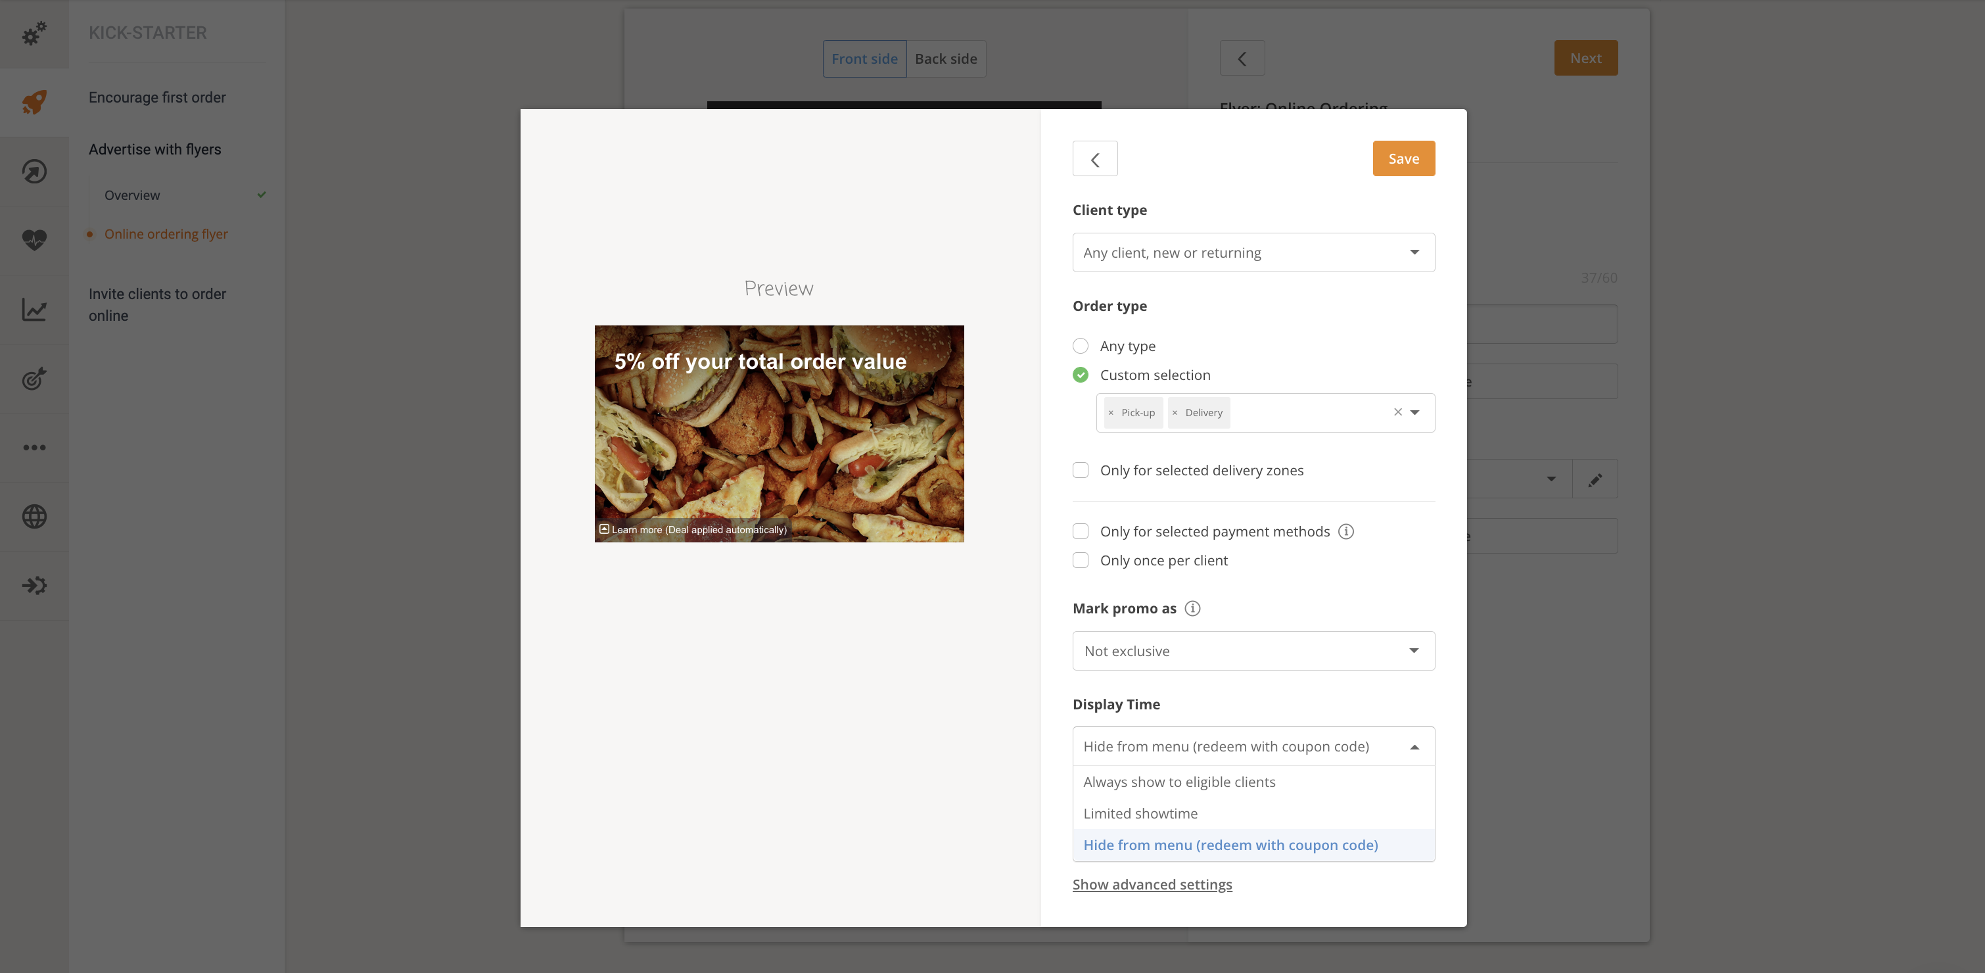Open Overview in the sidebar
1985x973 pixels.
pos(133,195)
